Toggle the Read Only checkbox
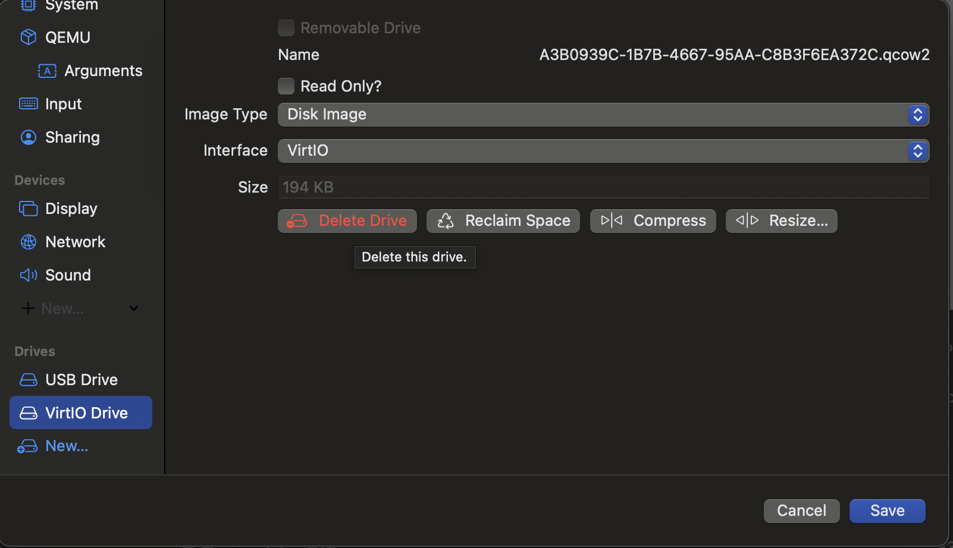953x548 pixels. (286, 86)
